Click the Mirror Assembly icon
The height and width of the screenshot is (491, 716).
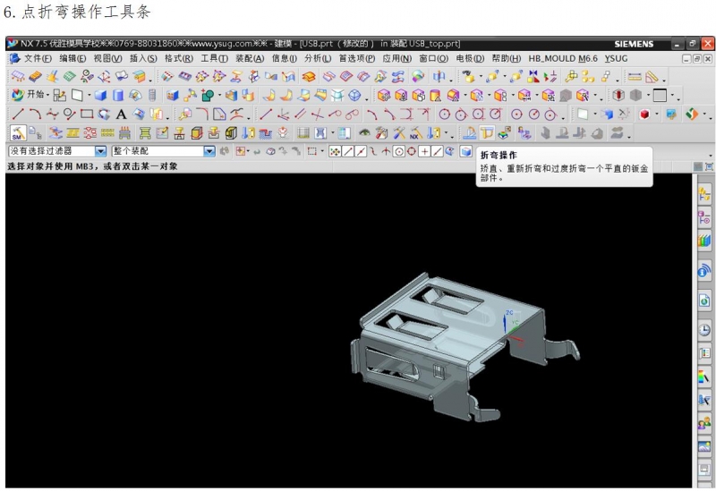pos(533,77)
